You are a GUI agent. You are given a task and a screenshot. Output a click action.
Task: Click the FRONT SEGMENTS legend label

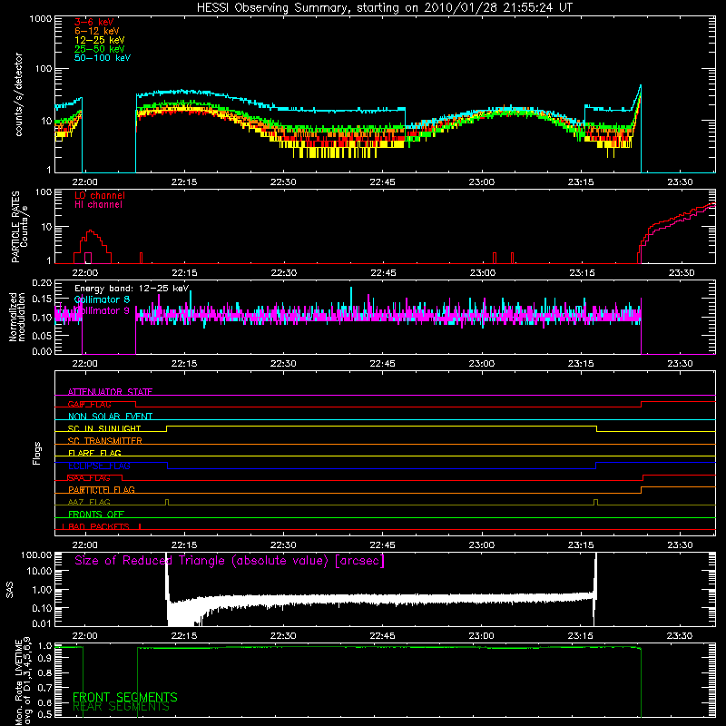(x=125, y=697)
